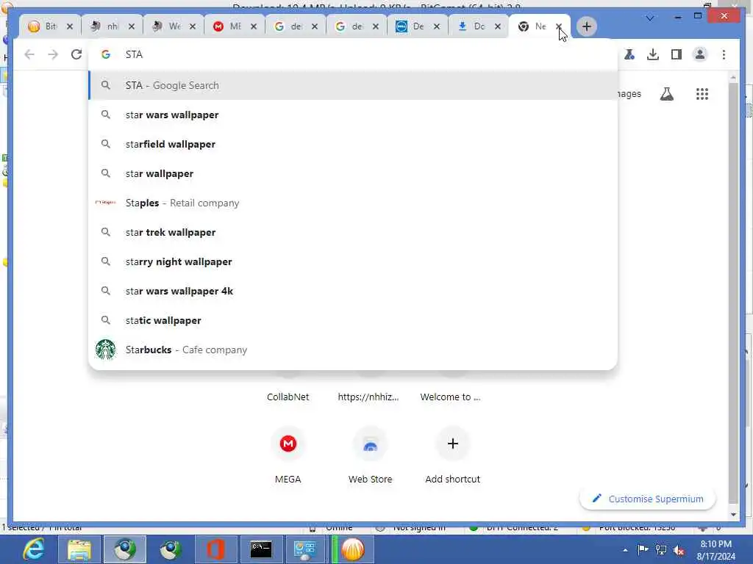The width and height of the screenshot is (753, 564).
Task: Close the current New Tab
Action: click(x=559, y=26)
